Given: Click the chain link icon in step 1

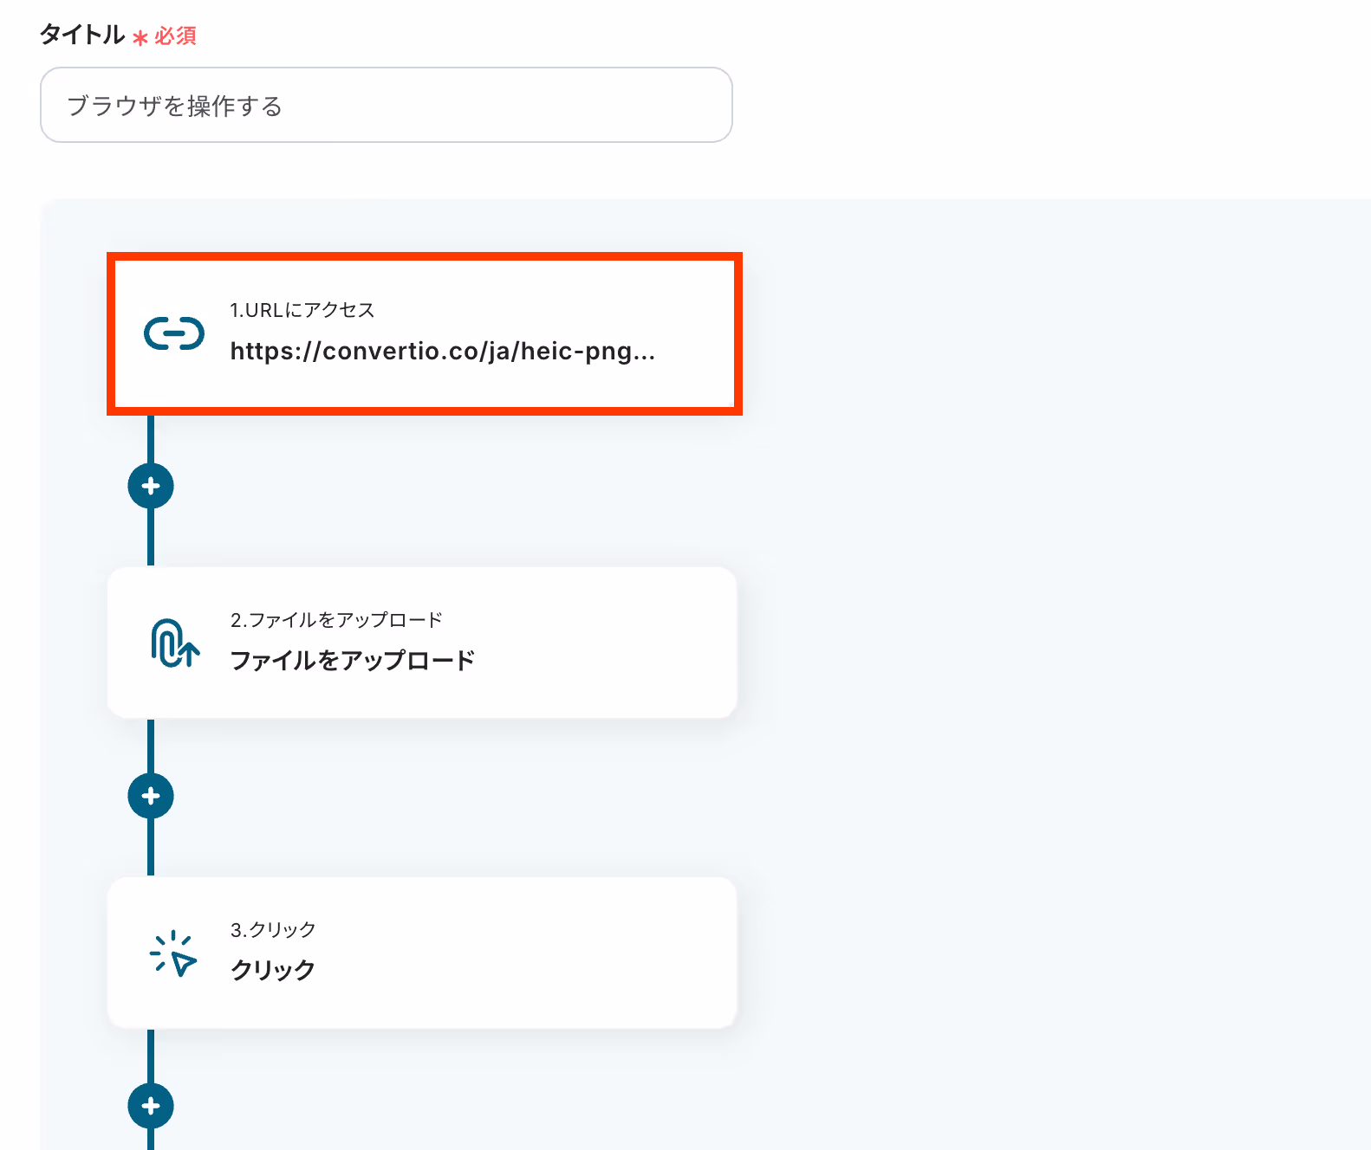Looking at the screenshot, I should pyautogui.click(x=174, y=333).
